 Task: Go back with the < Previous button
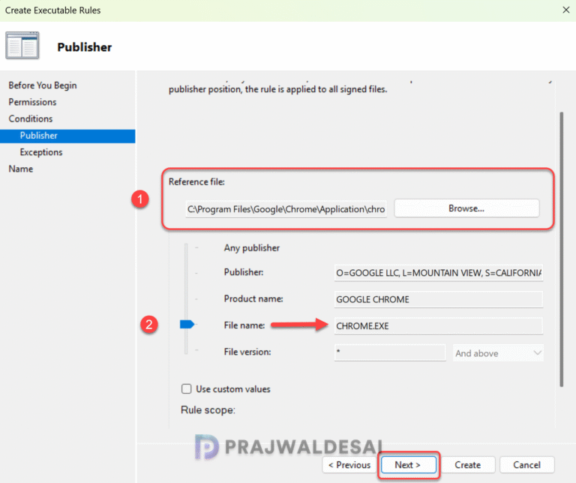pos(349,465)
